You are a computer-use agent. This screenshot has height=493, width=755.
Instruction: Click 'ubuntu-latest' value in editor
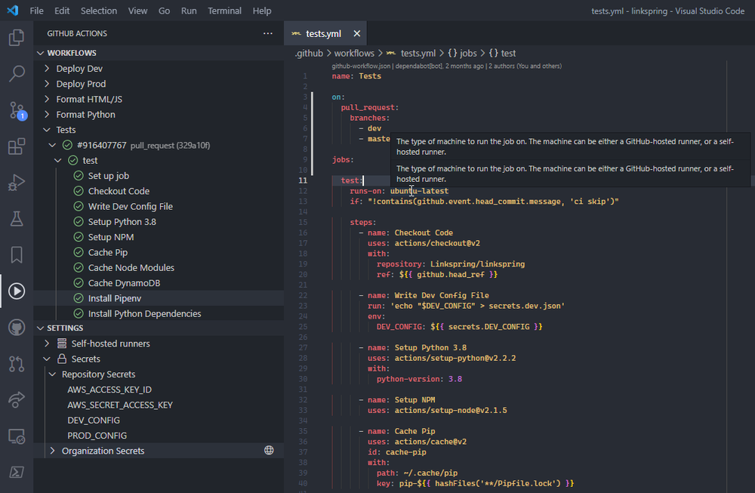419,191
